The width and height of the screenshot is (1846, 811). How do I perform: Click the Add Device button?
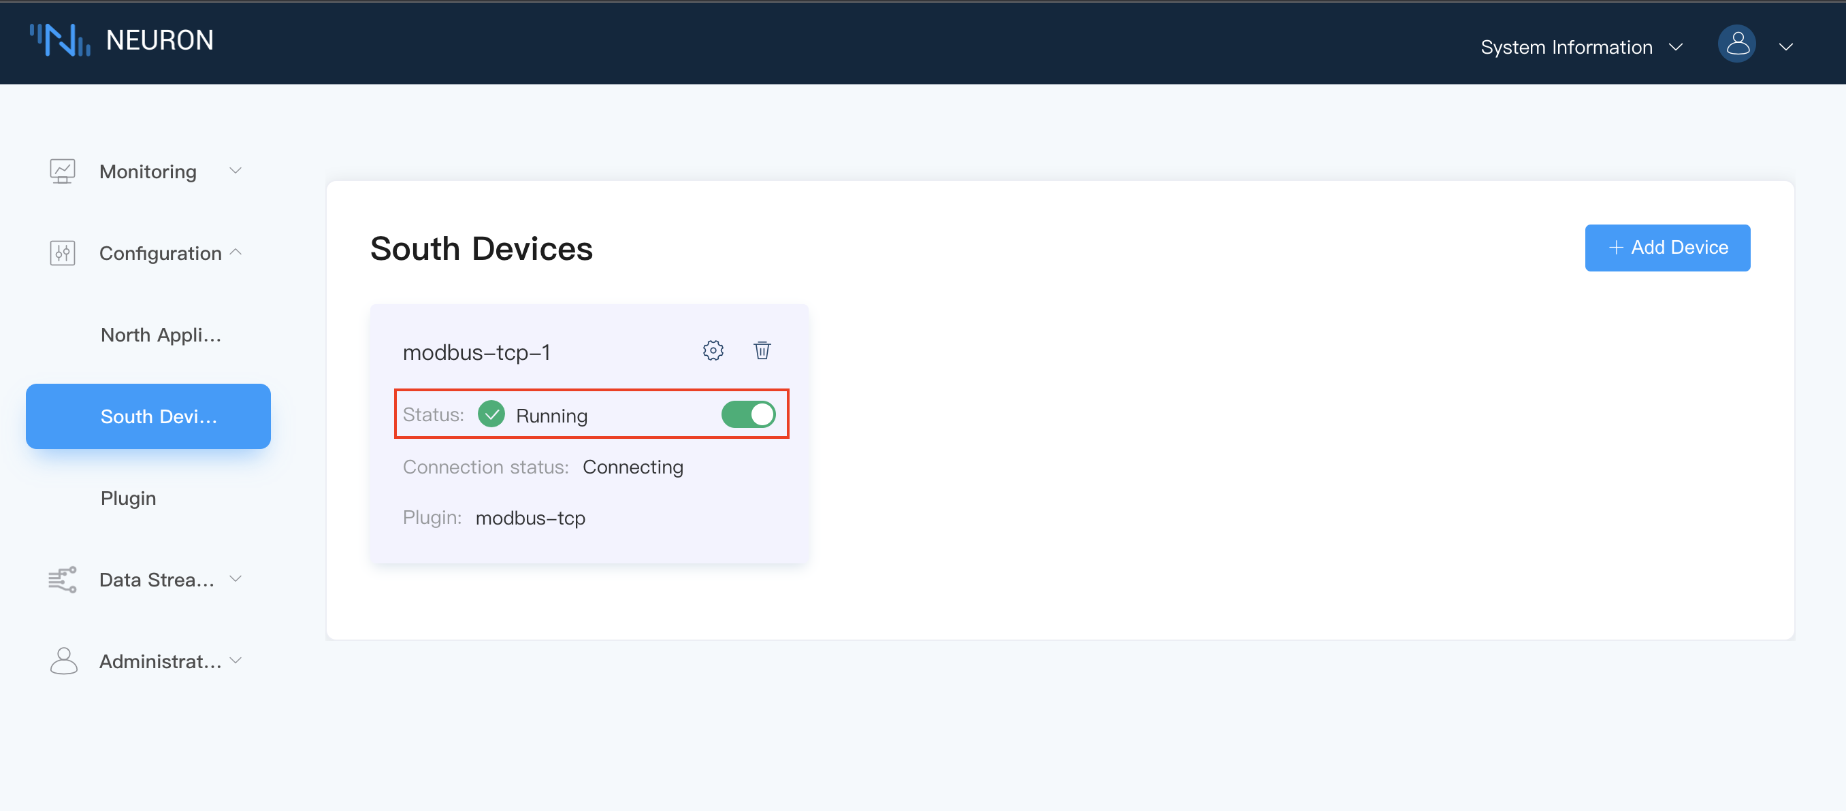pos(1667,248)
